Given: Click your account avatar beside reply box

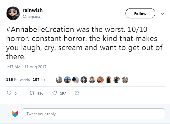Looking at the screenshot, I should [x=15, y=114].
